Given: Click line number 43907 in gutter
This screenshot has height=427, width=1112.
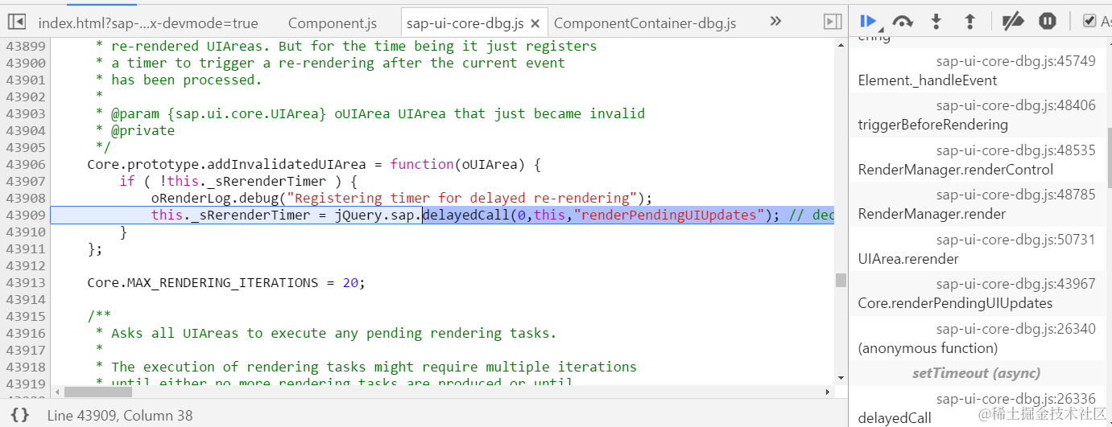Looking at the screenshot, I should coord(26,181).
